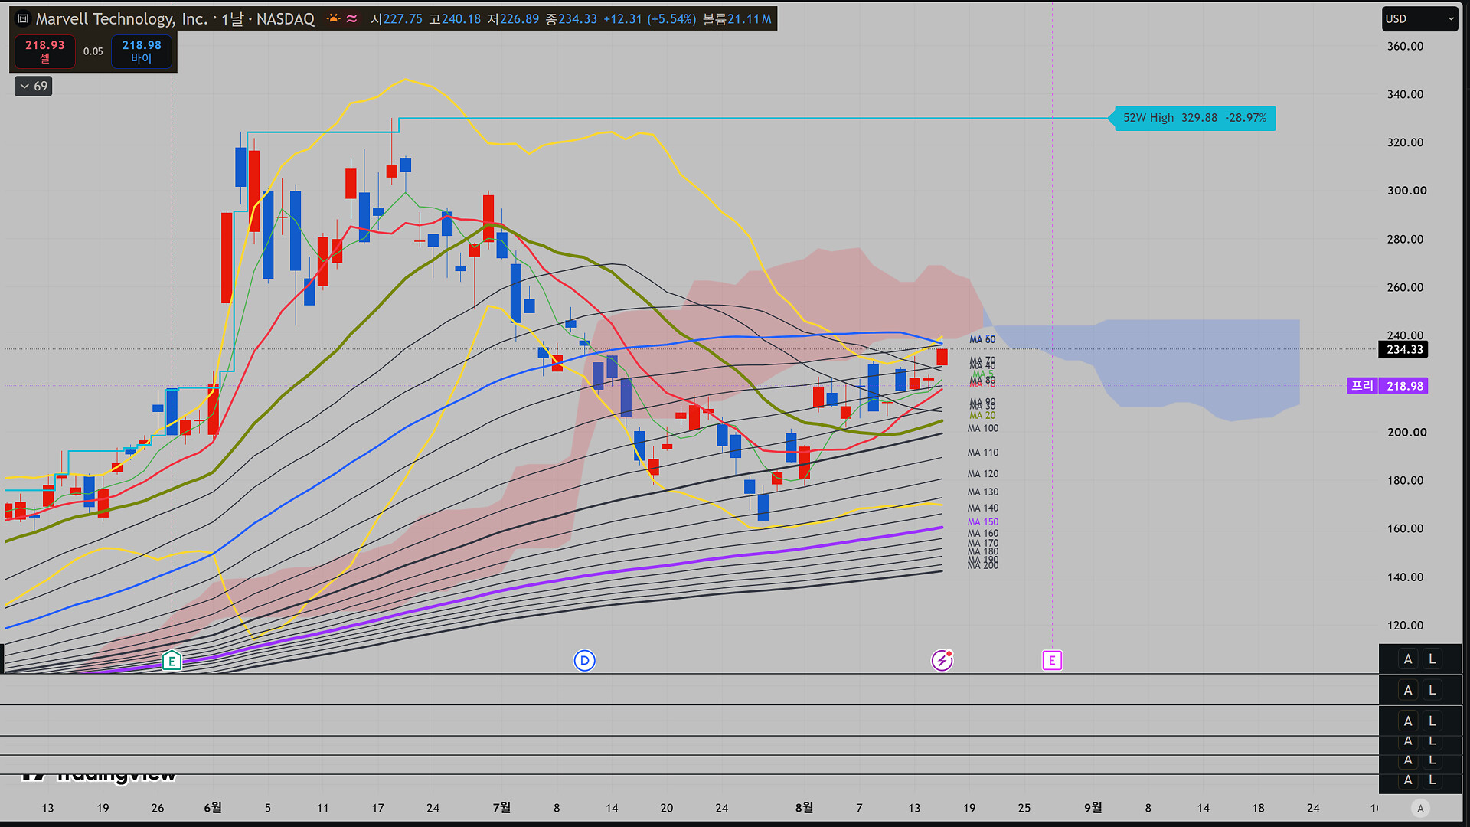The height and width of the screenshot is (827, 1470).
Task: Click the MA 140 line label
Action: coord(983,508)
